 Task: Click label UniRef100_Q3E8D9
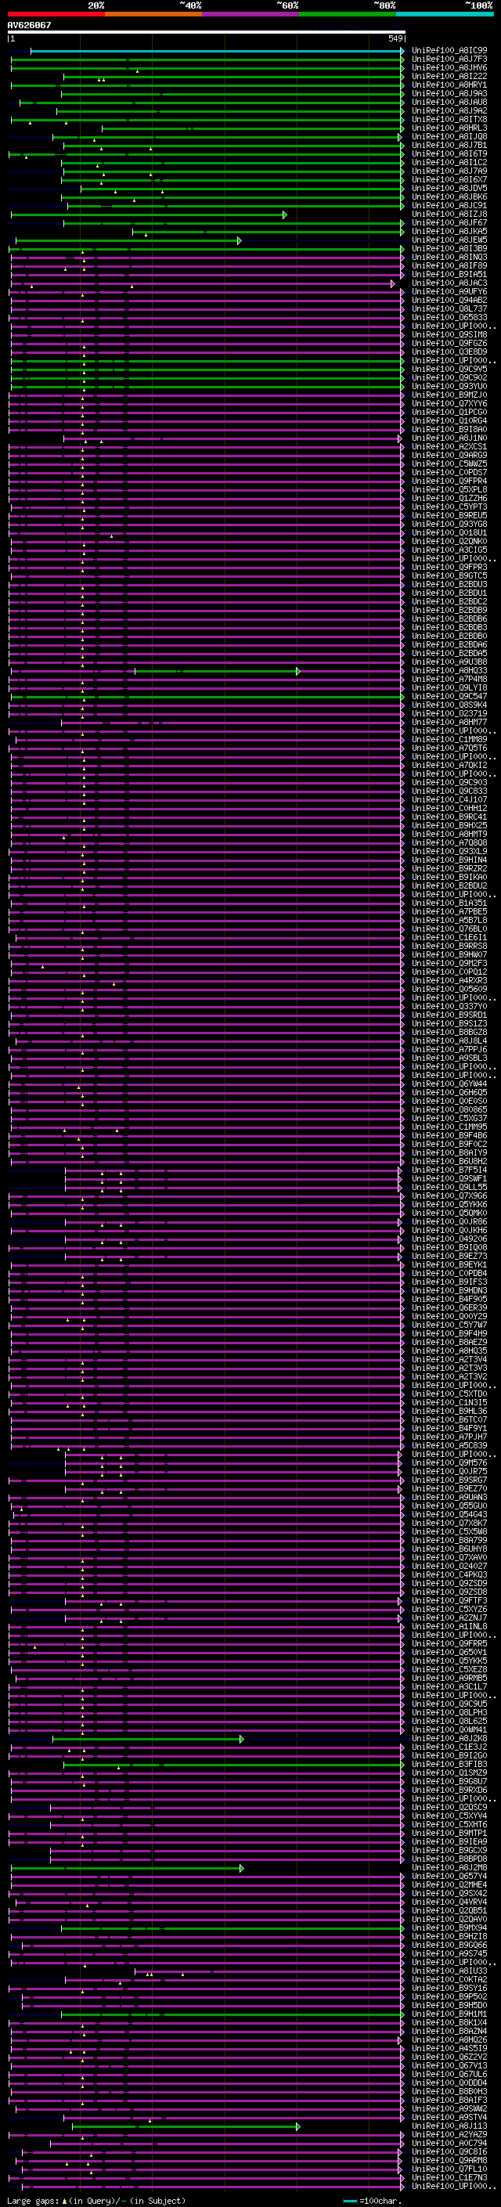(x=449, y=352)
